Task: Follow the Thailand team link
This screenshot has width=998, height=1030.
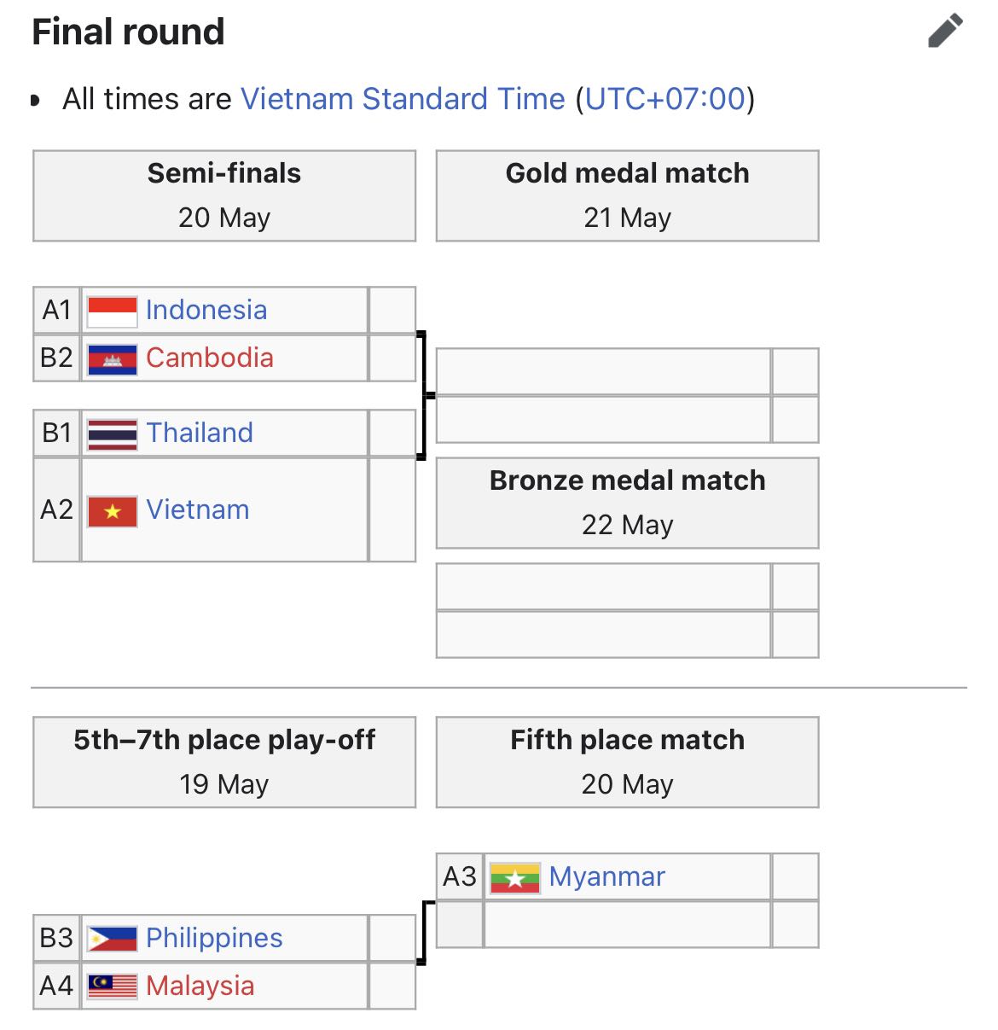Action: (x=200, y=433)
